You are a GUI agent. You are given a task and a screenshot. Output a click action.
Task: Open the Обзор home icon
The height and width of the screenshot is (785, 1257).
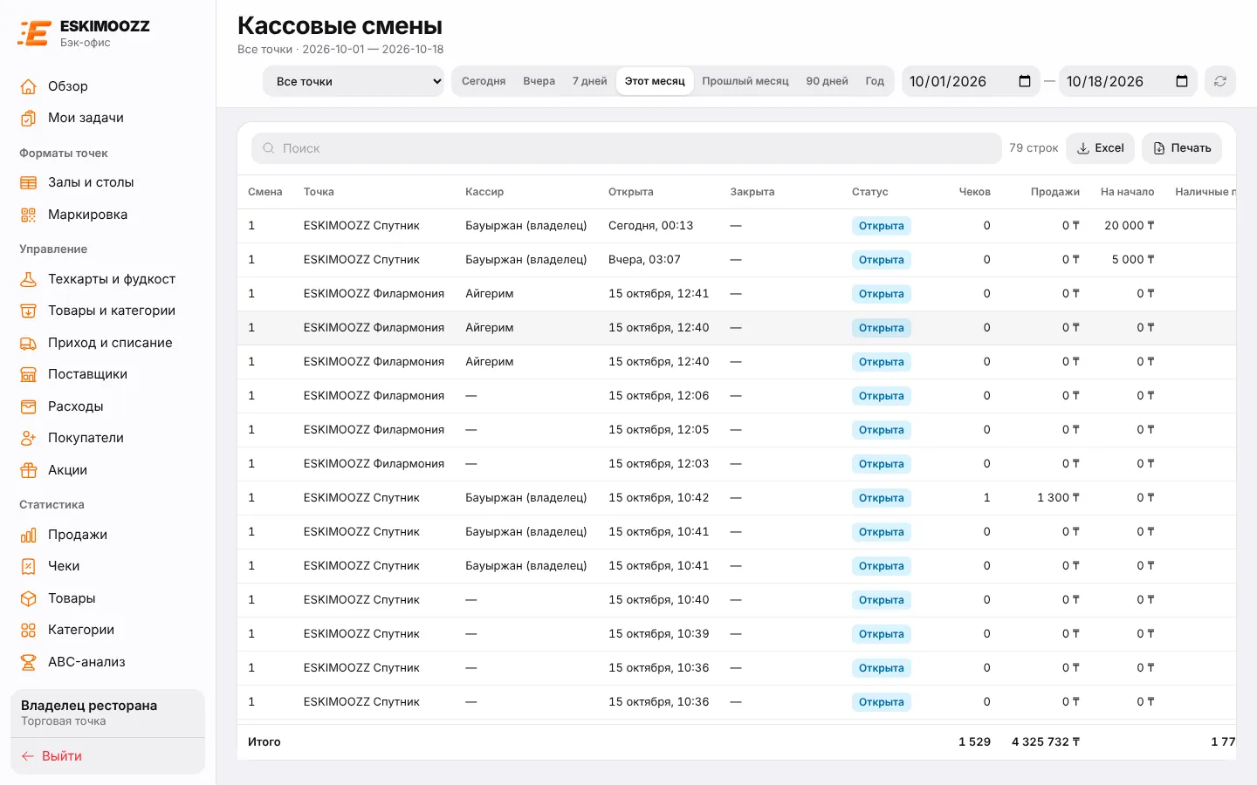tap(29, 86)
